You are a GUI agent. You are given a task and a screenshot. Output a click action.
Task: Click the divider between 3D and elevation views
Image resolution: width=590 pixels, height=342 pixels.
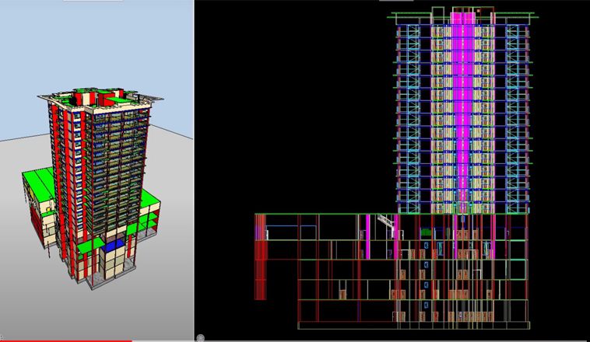point(194,171)
